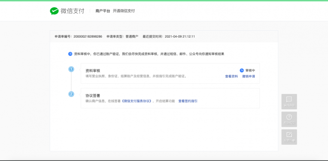Open the question mark help guide button
This screenshot has width=328, height=161.
(x=289, y=119)
